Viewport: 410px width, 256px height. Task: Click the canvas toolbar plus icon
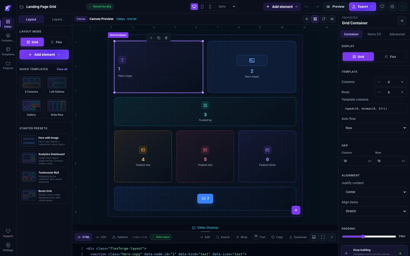pos(306,19)
